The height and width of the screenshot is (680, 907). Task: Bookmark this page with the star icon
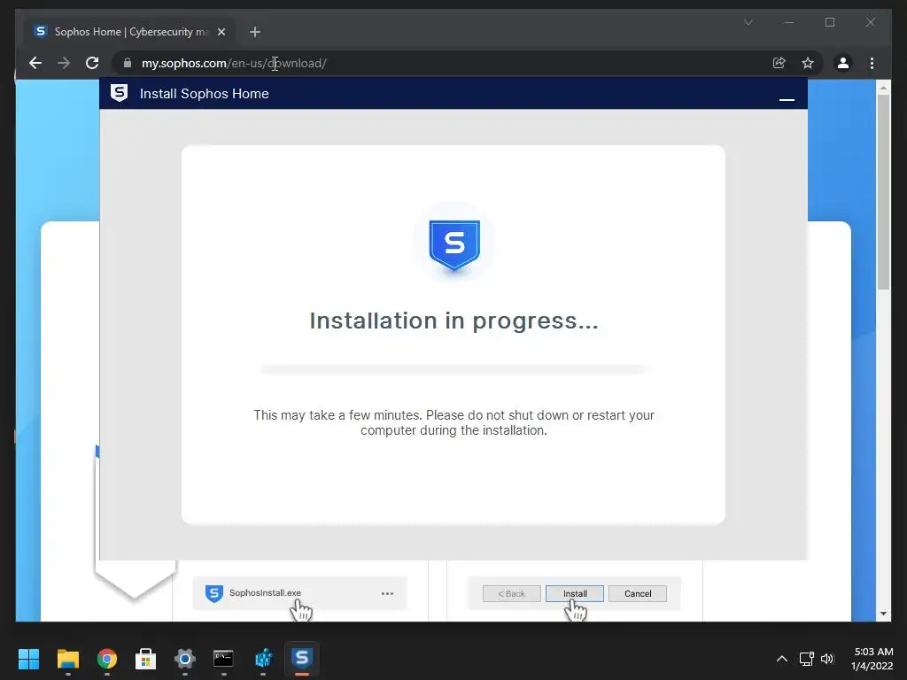click(x=808, y=63)
